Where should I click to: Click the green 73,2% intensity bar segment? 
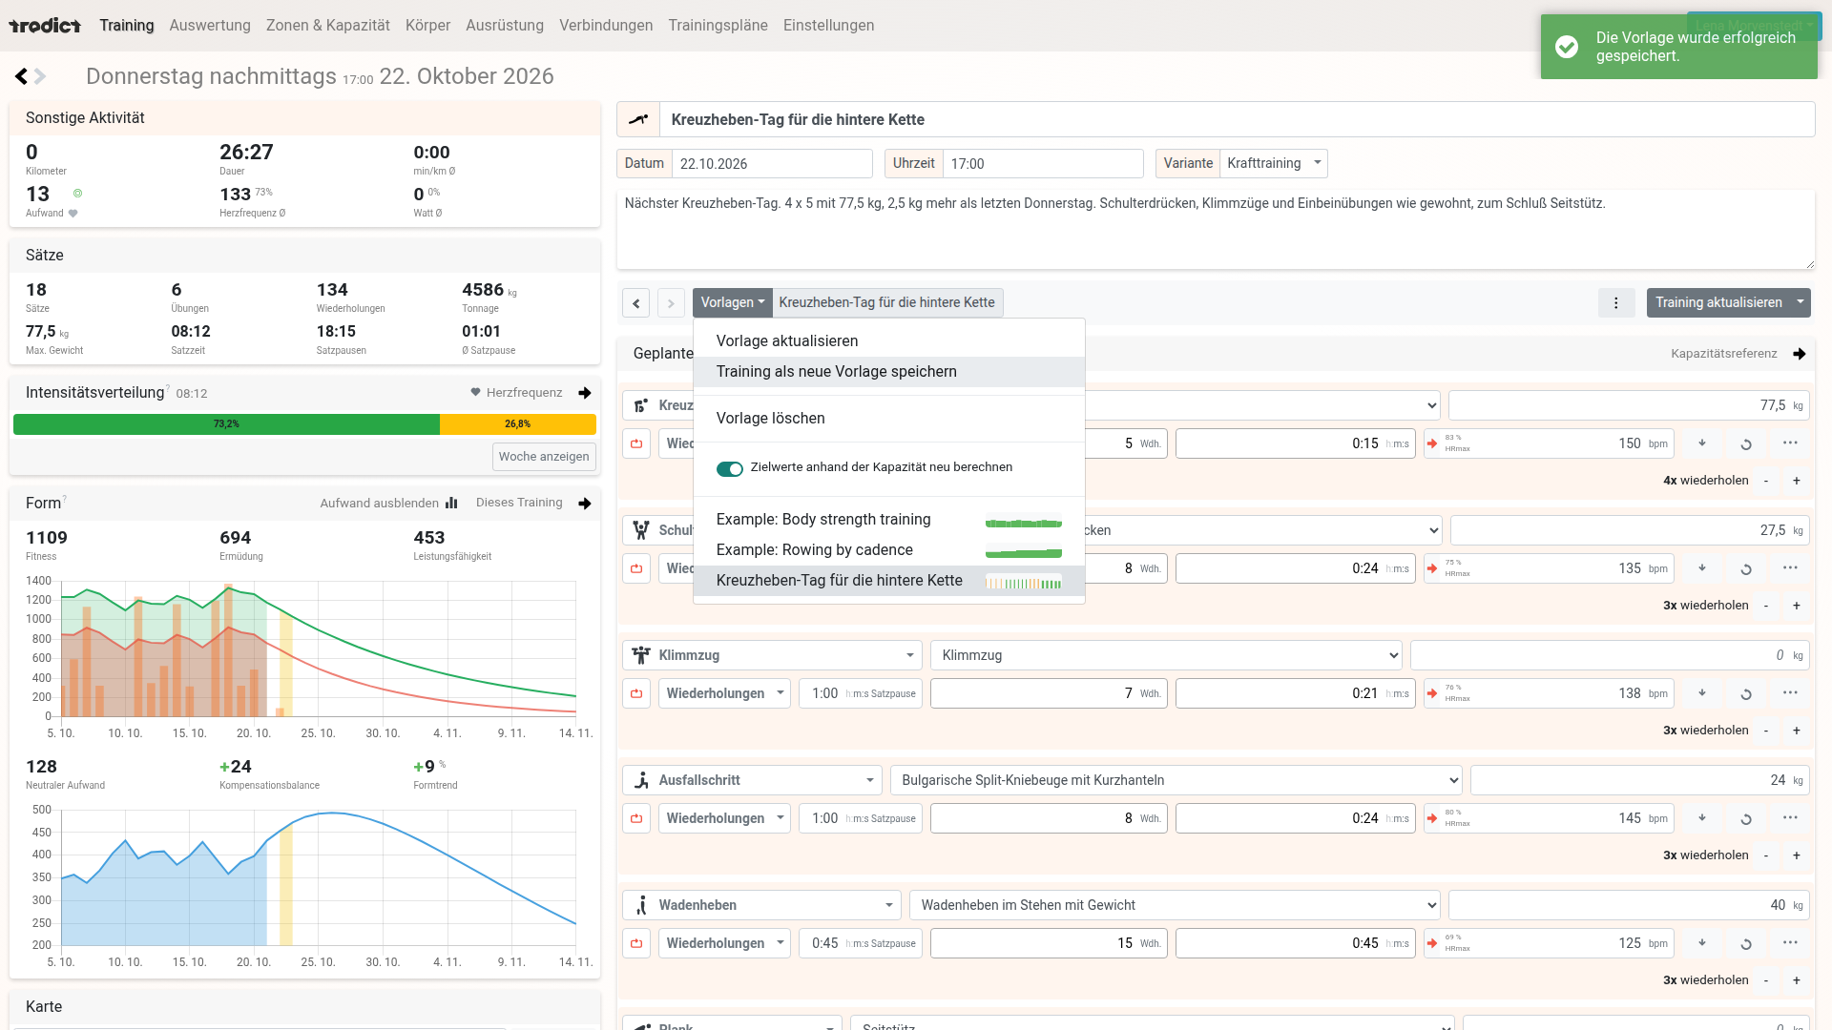(226, 424)
